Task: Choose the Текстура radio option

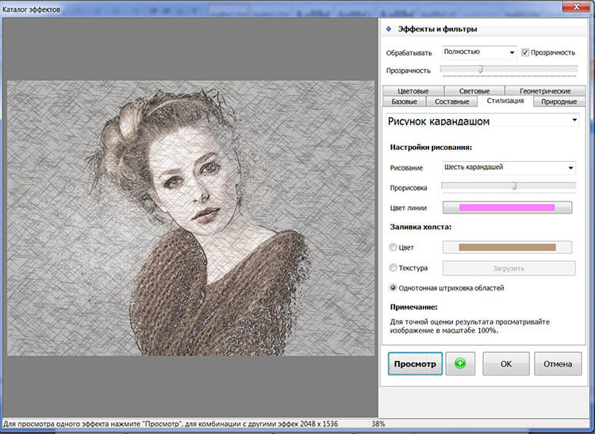Action: 394,268
